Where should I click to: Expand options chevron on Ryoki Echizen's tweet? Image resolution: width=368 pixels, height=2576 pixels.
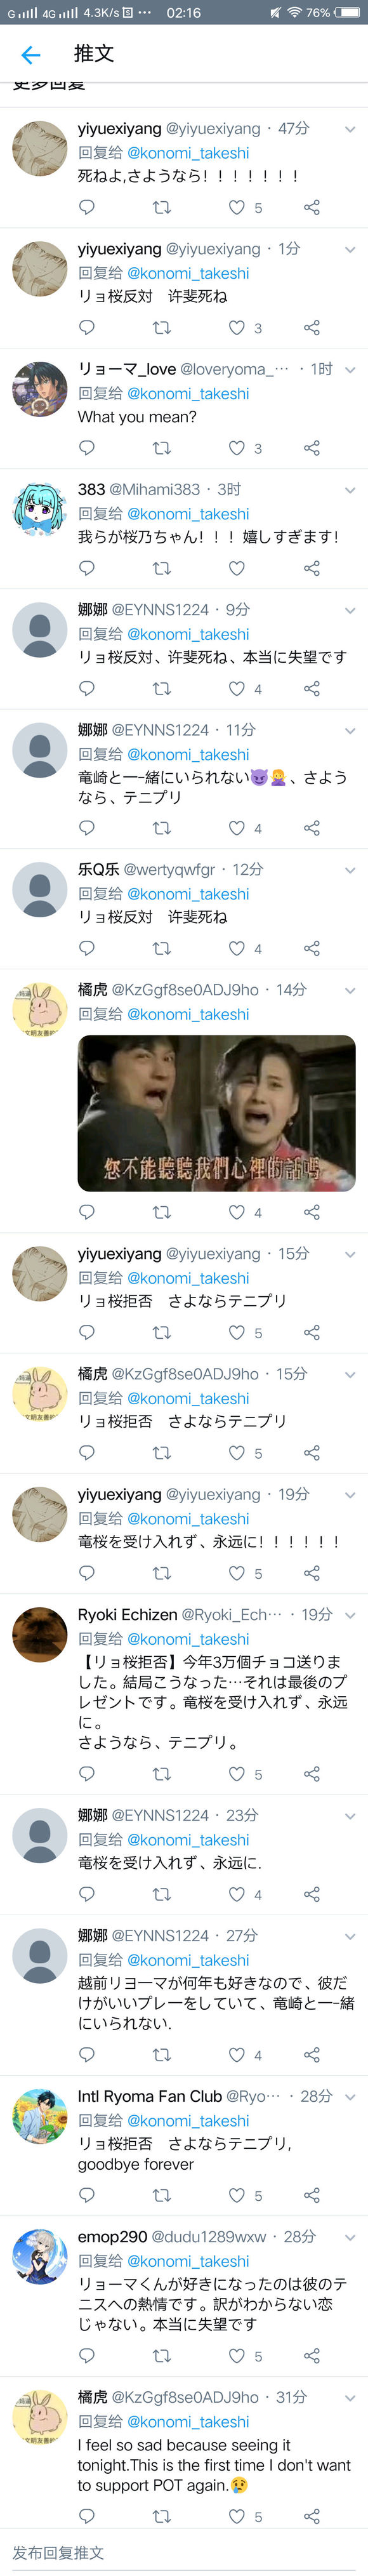350,1615
